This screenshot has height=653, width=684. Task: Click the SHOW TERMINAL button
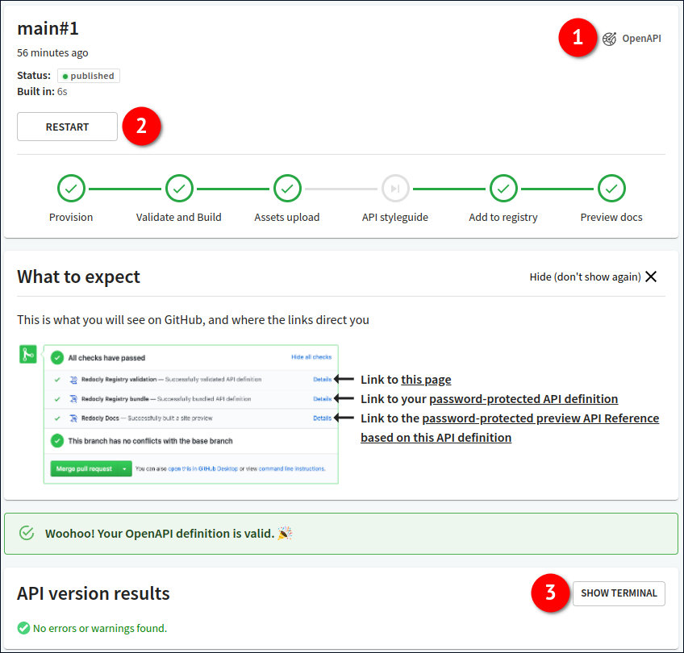coord(619,593)
